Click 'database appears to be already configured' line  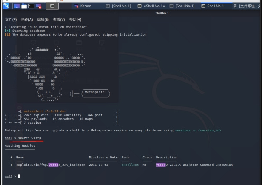tap(80, 35)
